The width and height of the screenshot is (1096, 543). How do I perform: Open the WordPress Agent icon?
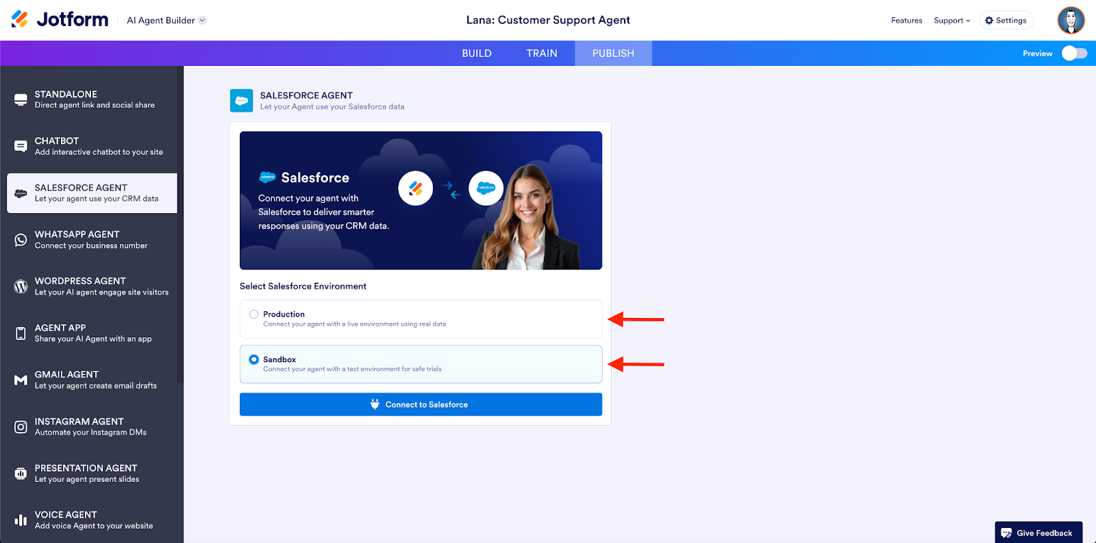(x=21, y=287)
